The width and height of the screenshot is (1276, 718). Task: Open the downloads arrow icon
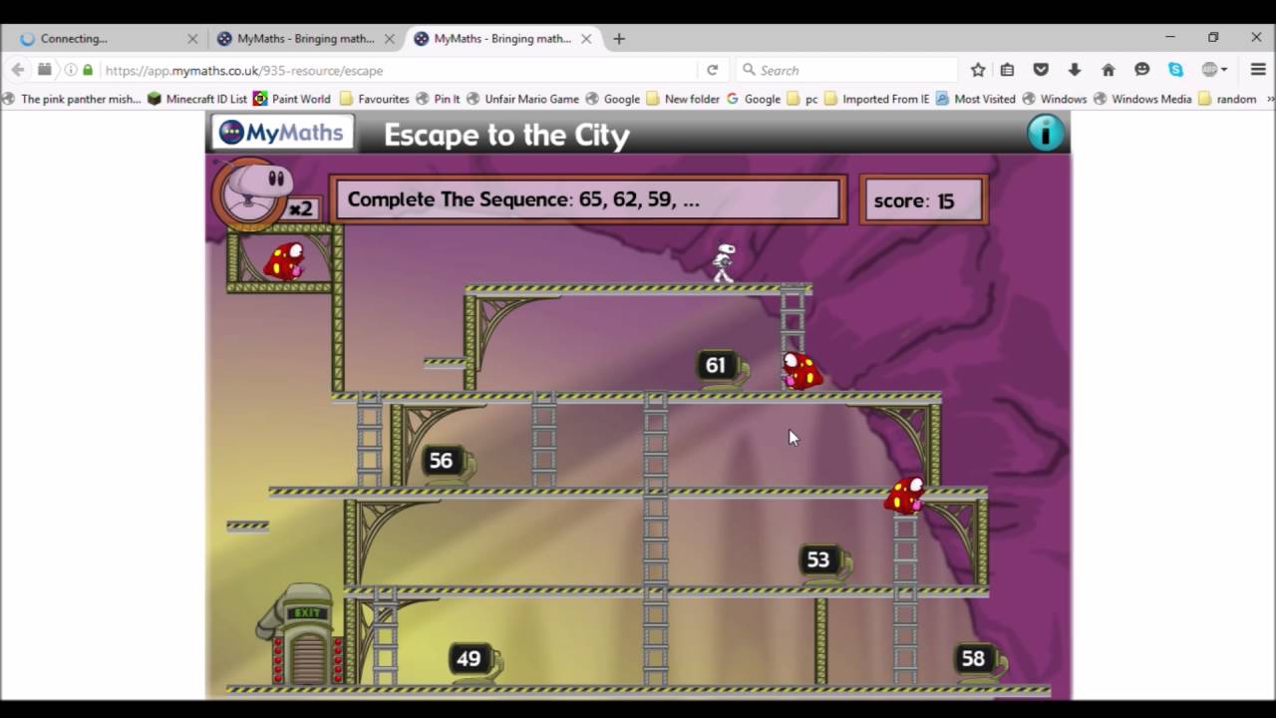pyautogui.click(x=1074, y=70)
